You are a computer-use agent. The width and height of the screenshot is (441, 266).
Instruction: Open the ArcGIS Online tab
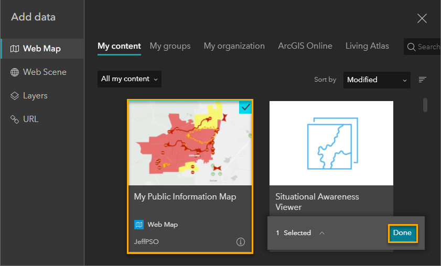click(x=305, y=46)
